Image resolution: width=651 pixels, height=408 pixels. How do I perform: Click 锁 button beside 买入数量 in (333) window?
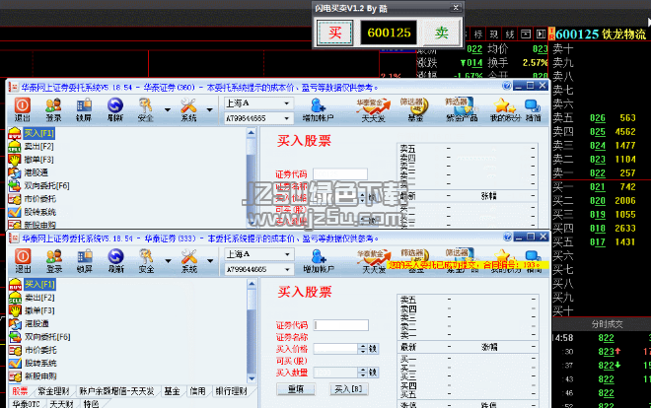click(x=373, y=373)
